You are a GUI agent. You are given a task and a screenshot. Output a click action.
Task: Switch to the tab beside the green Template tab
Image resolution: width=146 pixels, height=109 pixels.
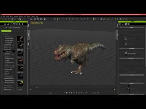(x=16, y=31)
